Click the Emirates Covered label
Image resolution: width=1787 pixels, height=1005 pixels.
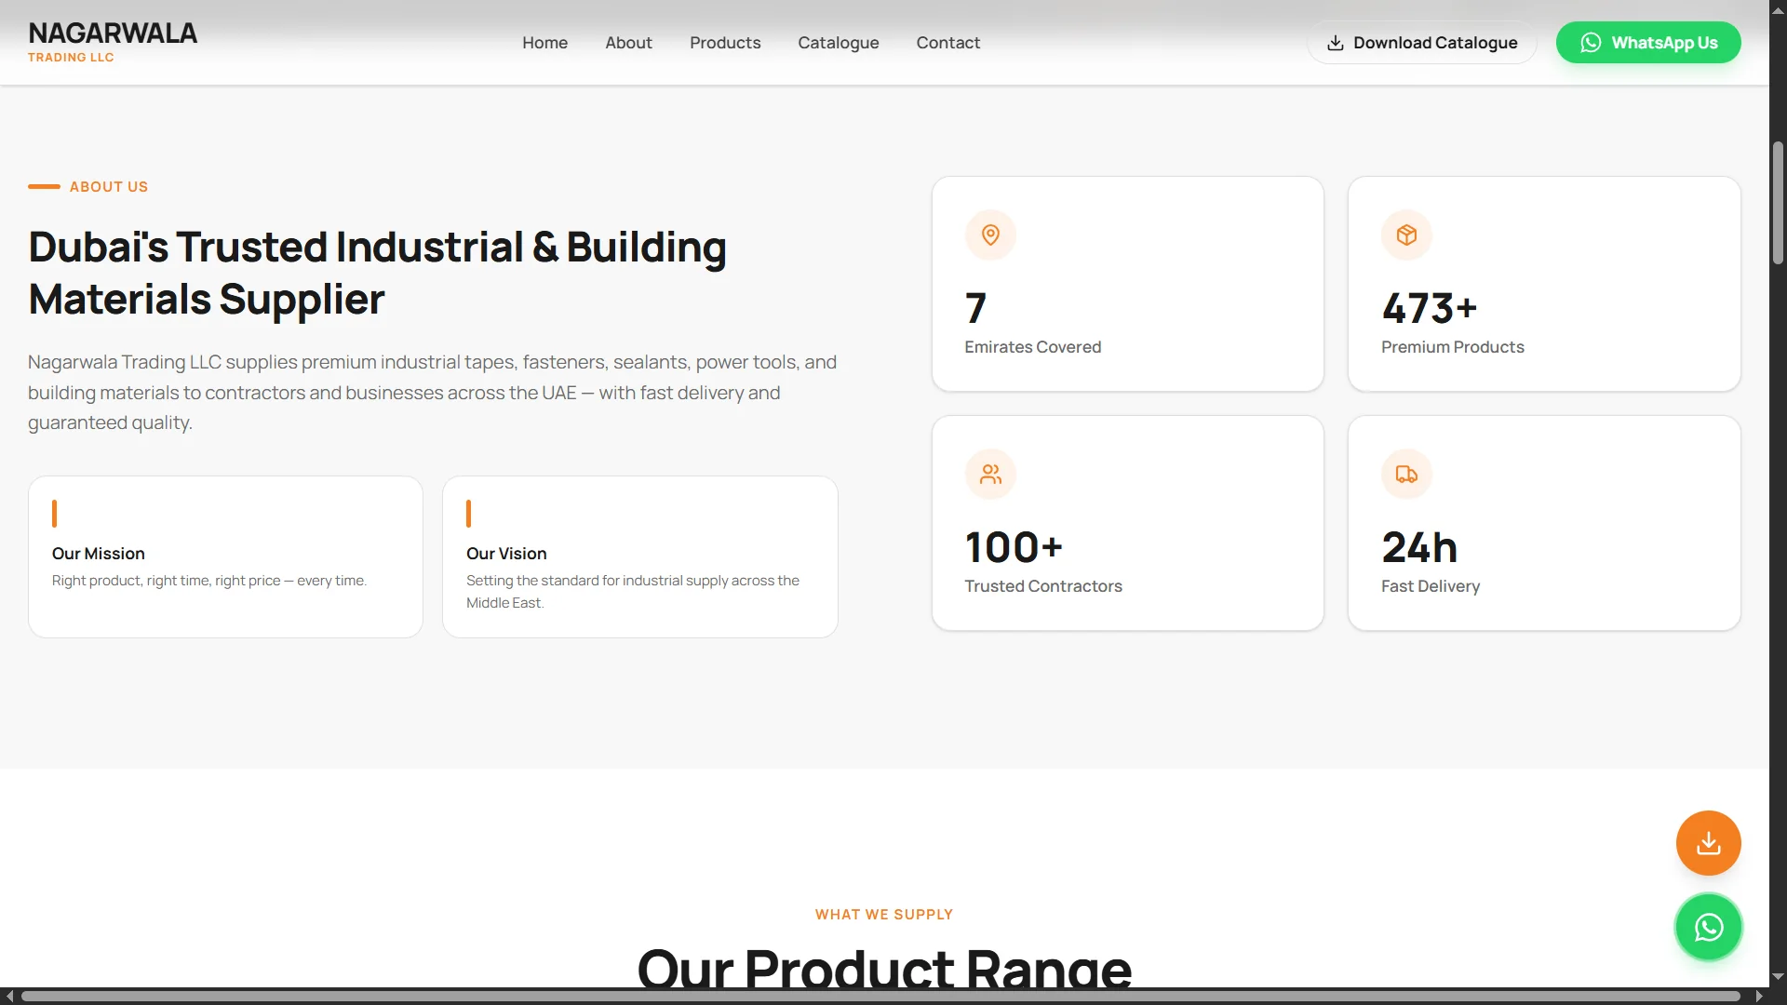click(1033, 347)
